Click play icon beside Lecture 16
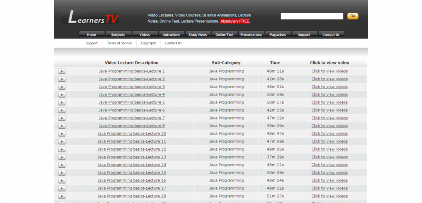 click(x=62, y=180)
